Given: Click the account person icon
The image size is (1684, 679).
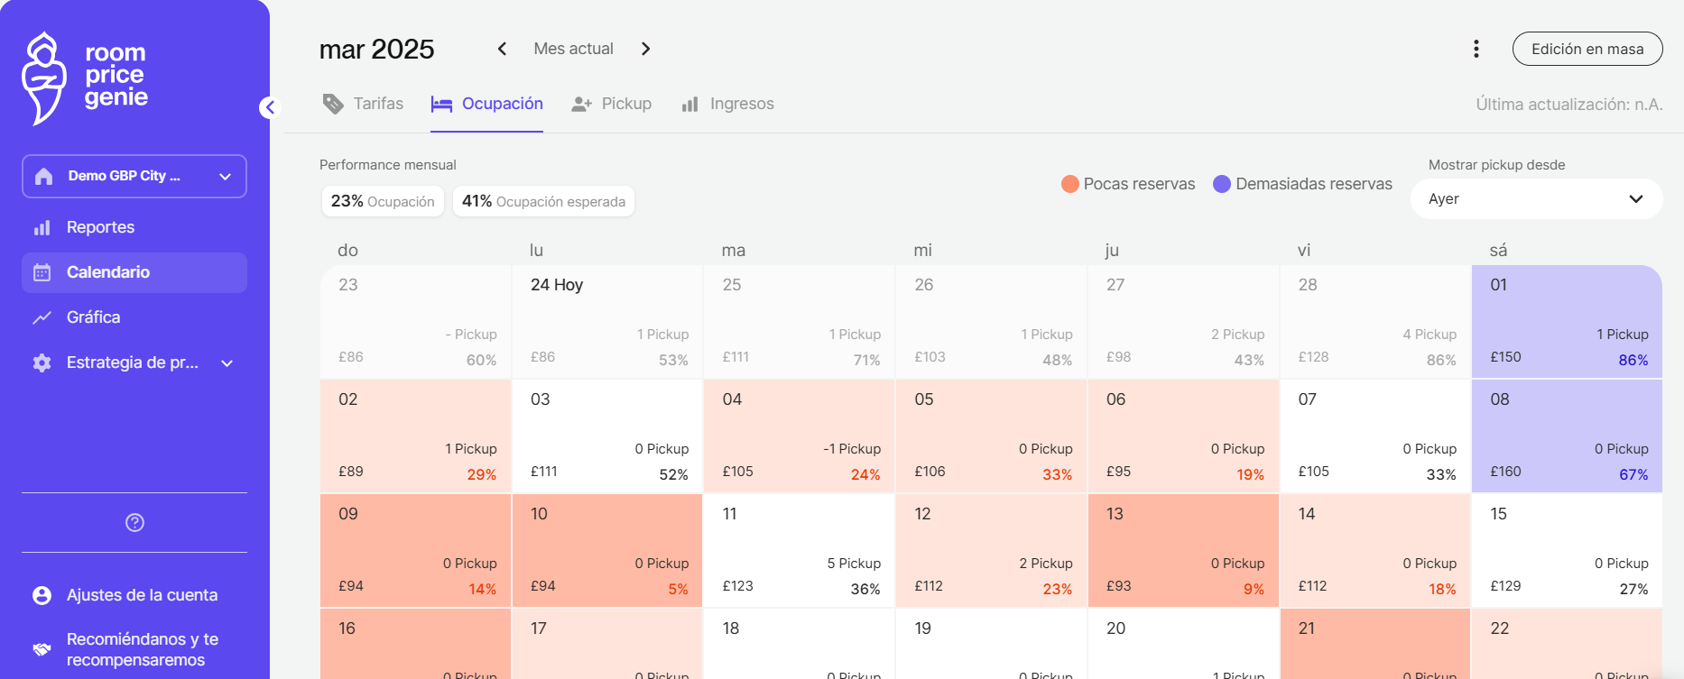Looking at the screenshot, I should tap(42, 595).
